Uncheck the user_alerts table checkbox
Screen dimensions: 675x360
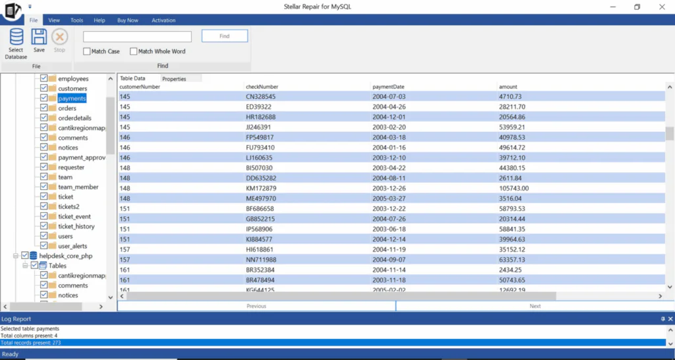click(x=44, y=246)
